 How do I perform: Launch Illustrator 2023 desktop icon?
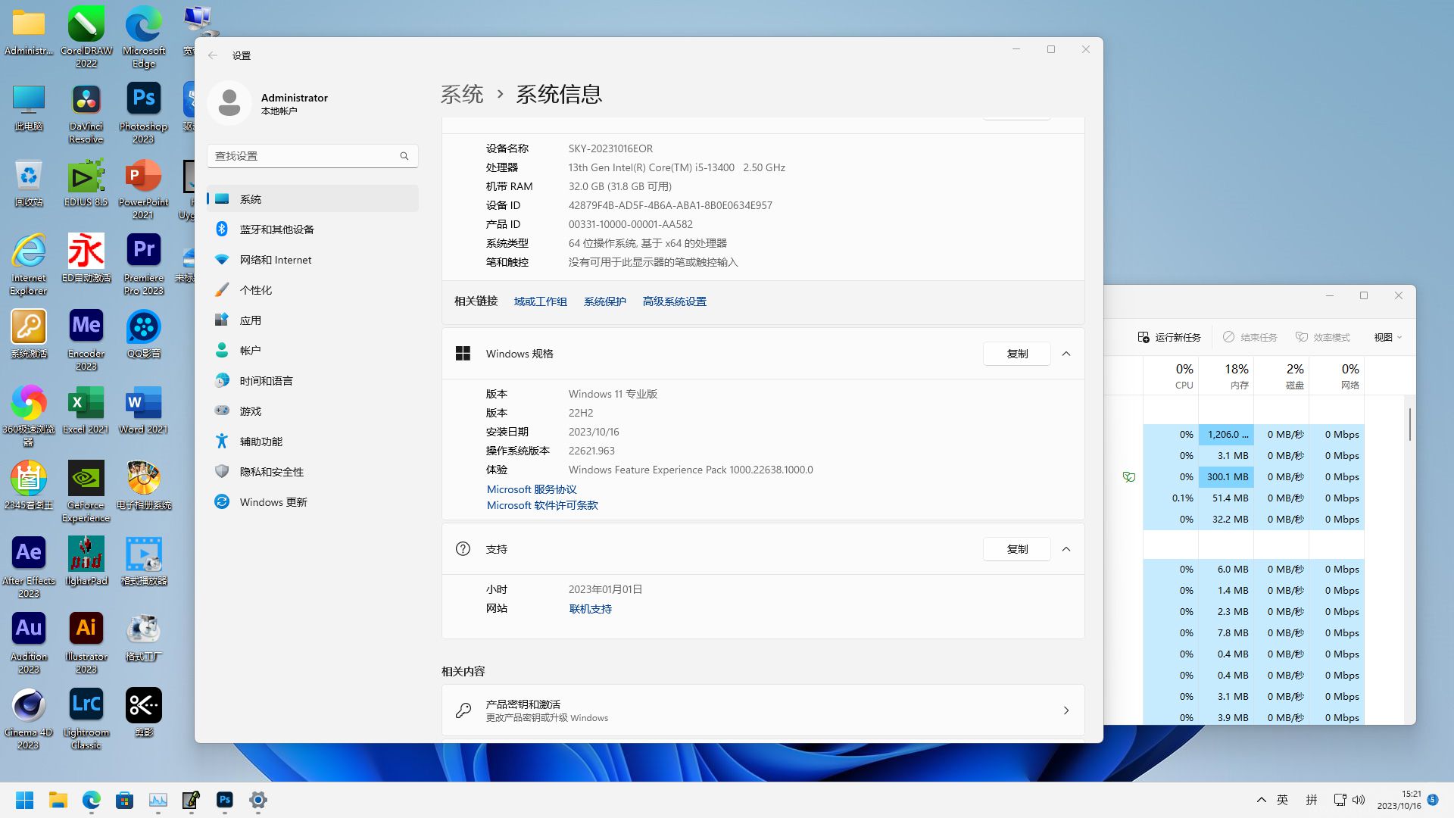pos(86,642)
